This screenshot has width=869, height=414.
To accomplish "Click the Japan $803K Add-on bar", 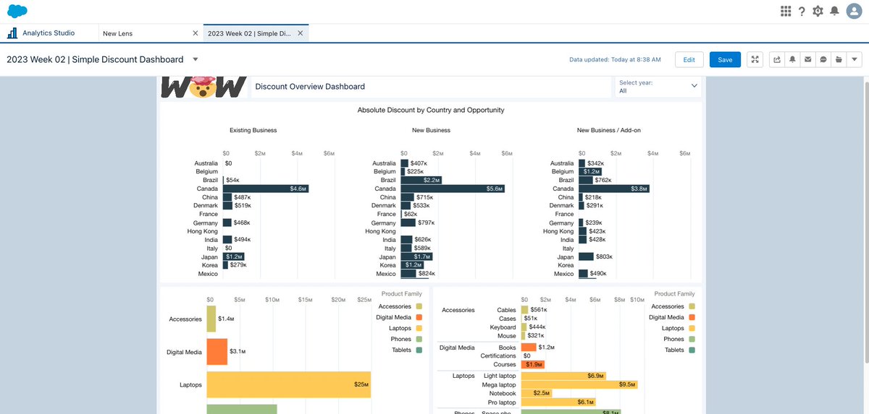I will (586, 256).
